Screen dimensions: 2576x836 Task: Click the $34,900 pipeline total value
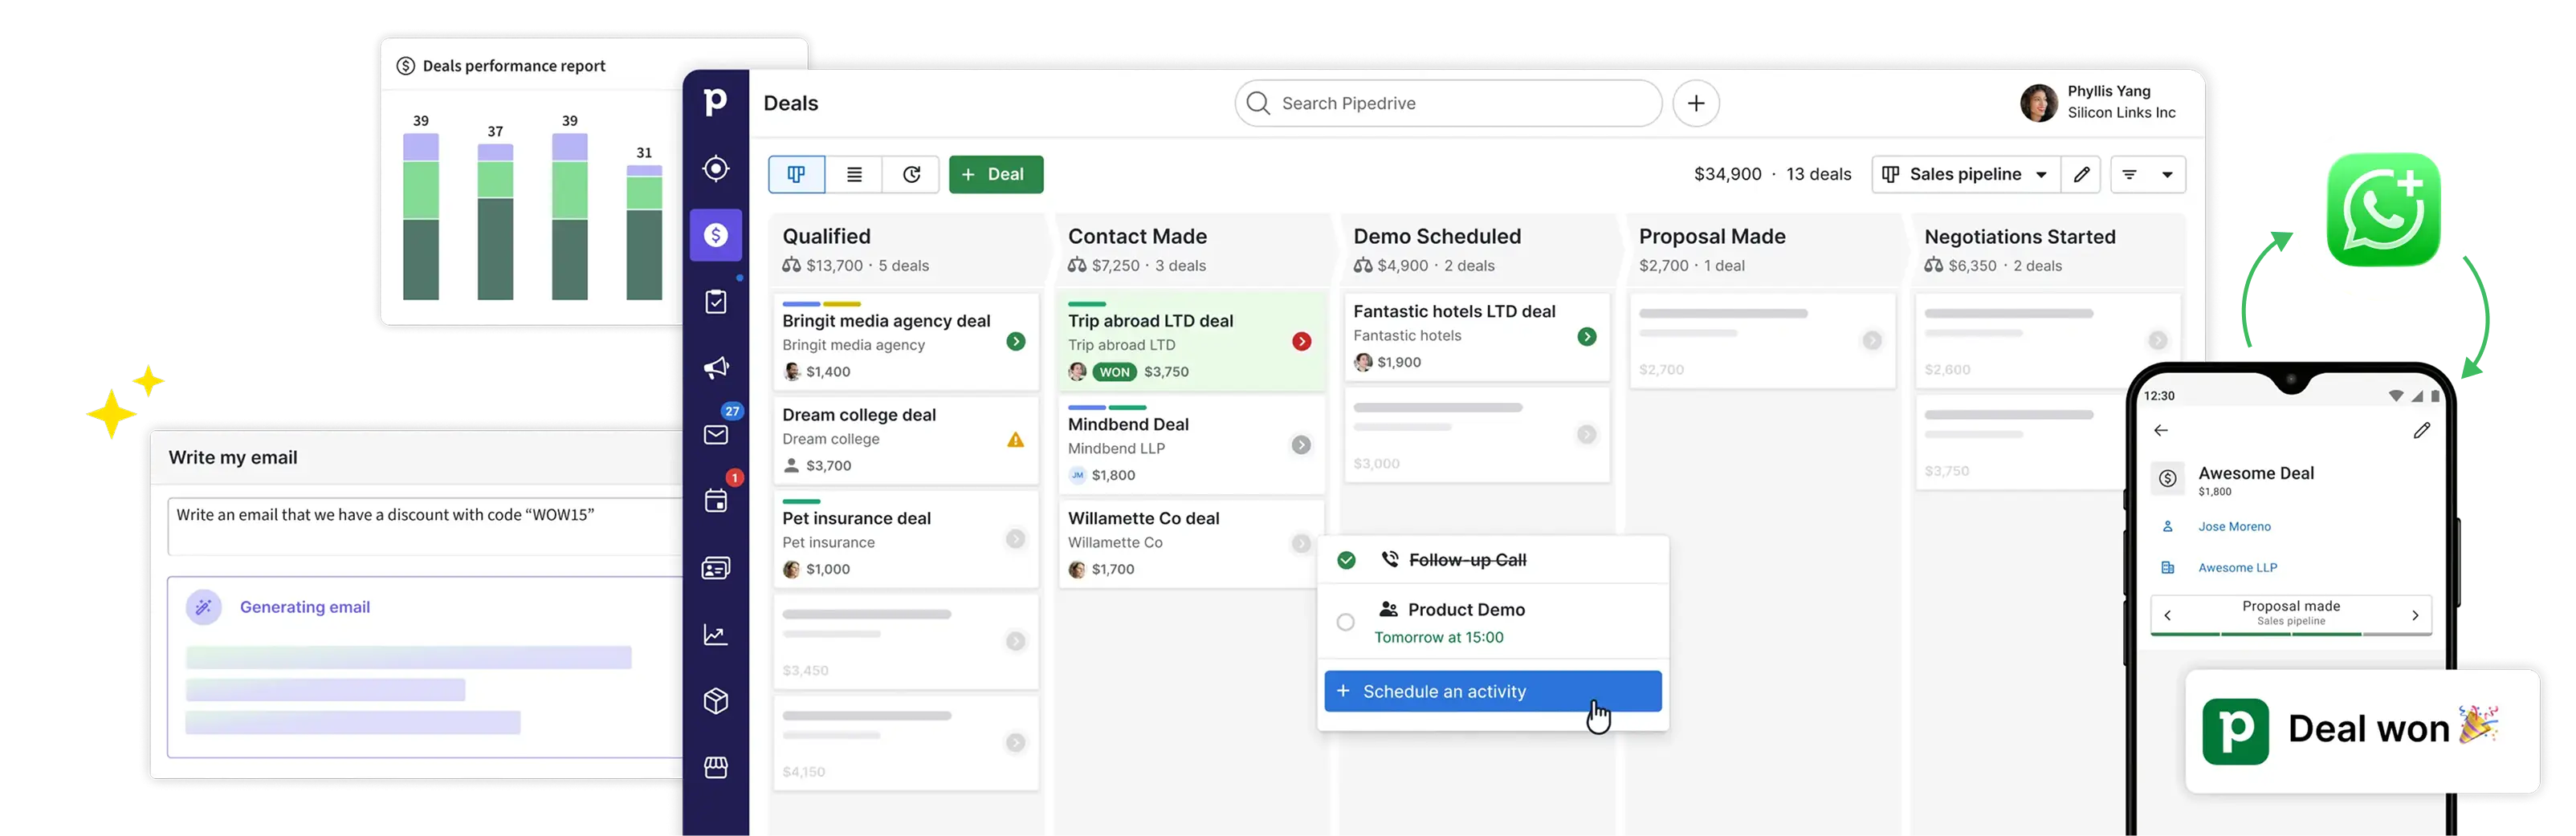(1727, 174)
